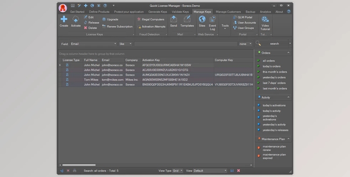350x177 pixels.
Task: Click the search value input field
Action: (185, 44)
